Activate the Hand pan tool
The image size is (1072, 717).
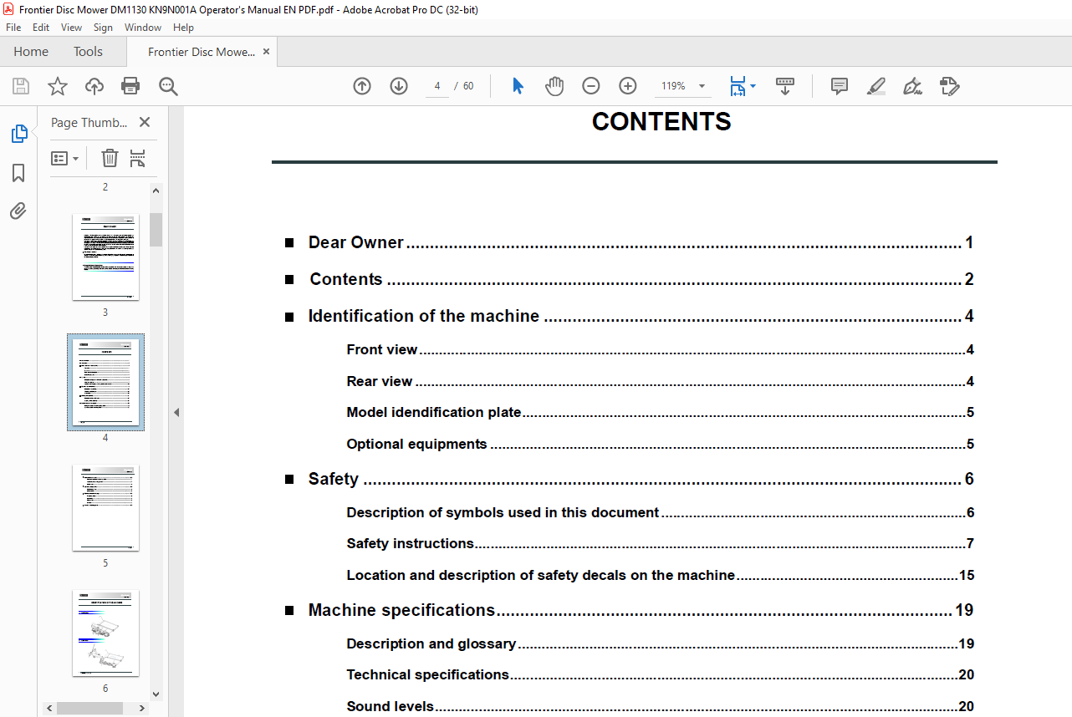554,86
